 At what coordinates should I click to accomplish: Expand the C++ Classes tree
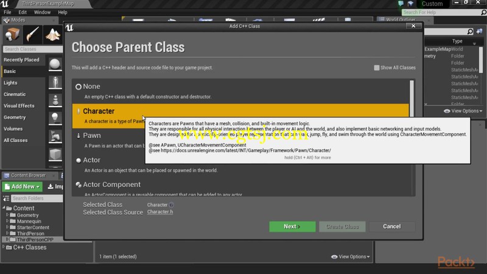(x=4, y=247)
